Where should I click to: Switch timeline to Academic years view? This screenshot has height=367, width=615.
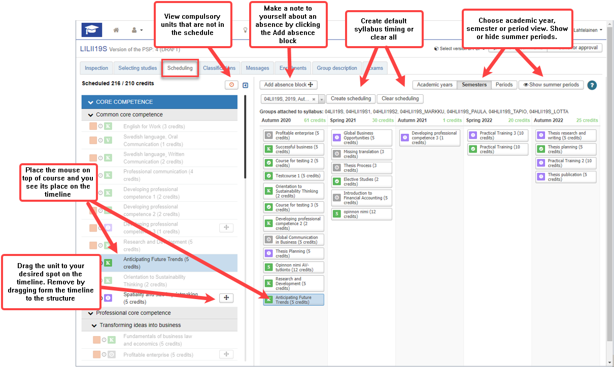[434, 85]
